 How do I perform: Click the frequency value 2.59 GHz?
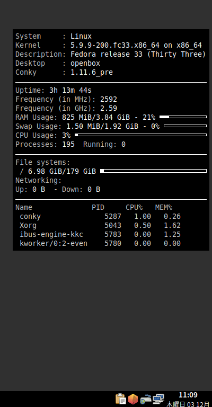pos(109,108)
